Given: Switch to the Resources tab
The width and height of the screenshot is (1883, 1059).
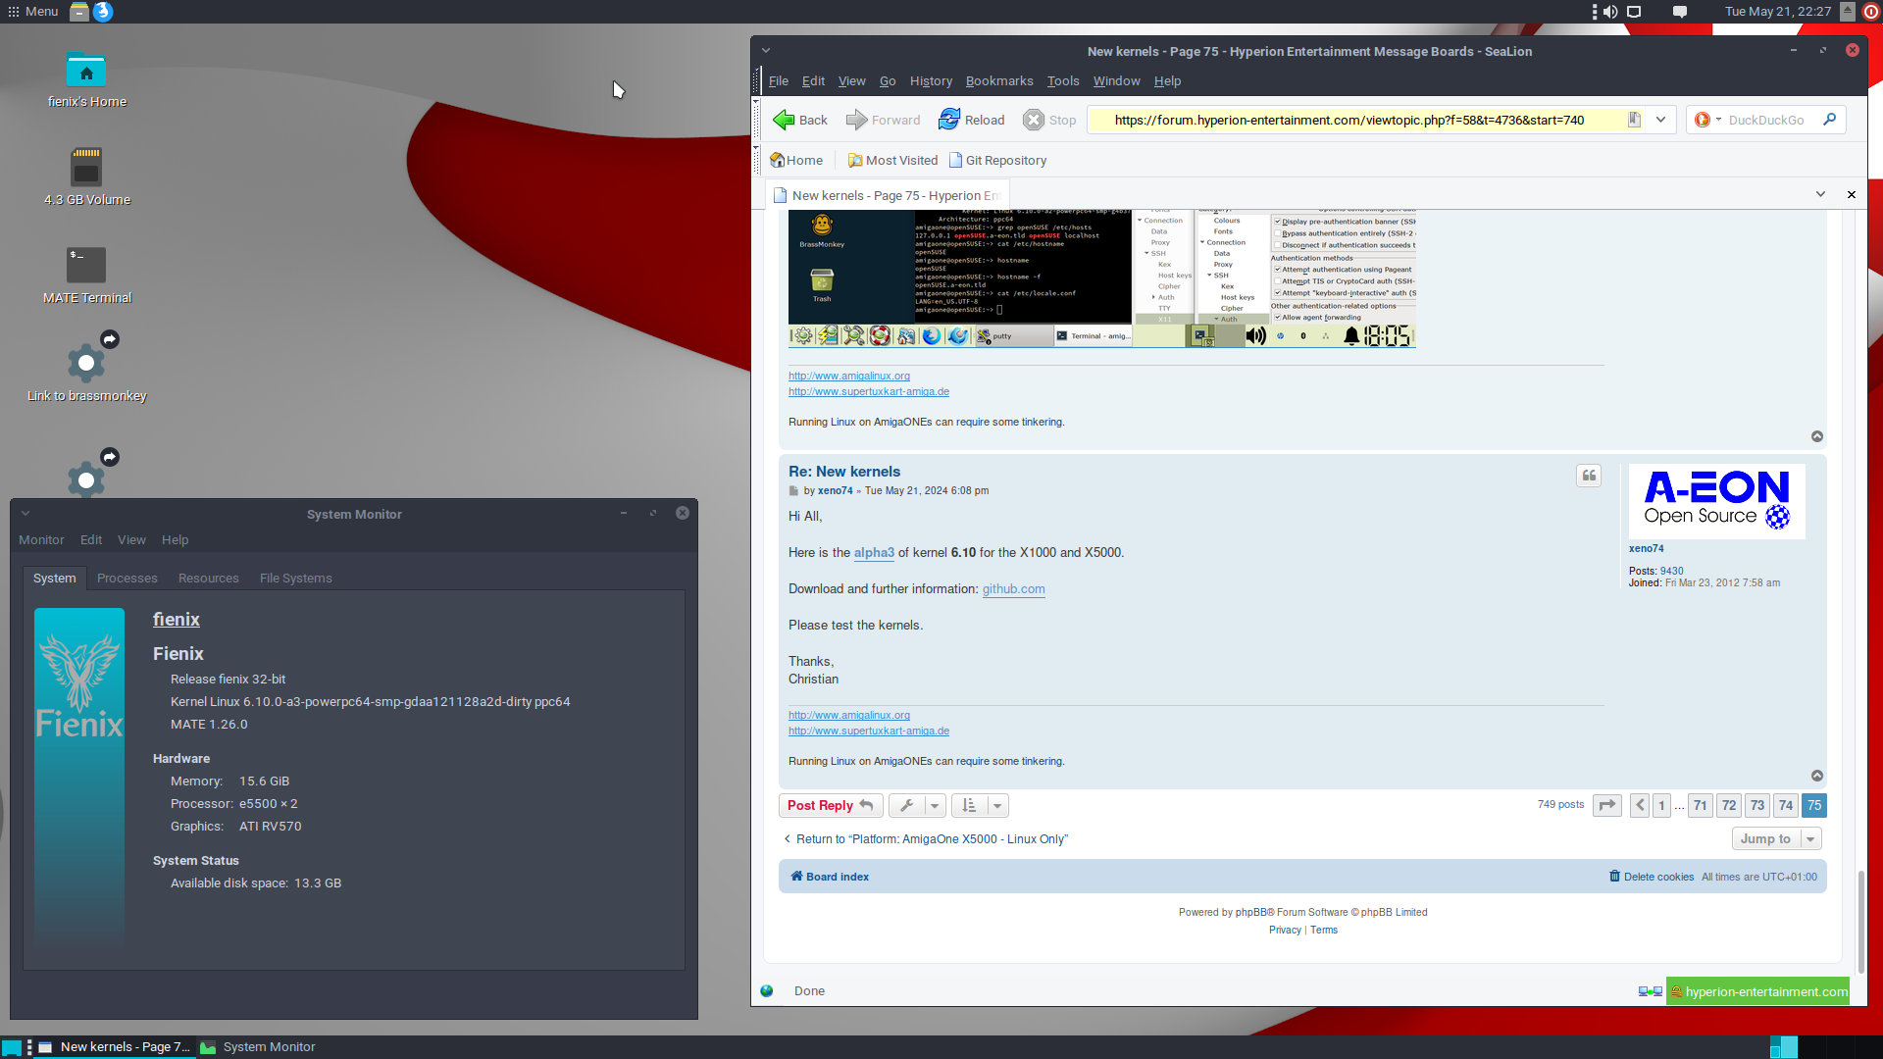Looking at the screenshot, I should (x=208, y=579).
